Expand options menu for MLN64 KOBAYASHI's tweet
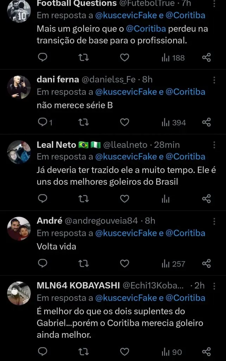 (214, 286)
